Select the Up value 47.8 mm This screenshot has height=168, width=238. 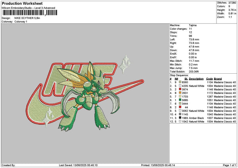(x=194, y=46)
